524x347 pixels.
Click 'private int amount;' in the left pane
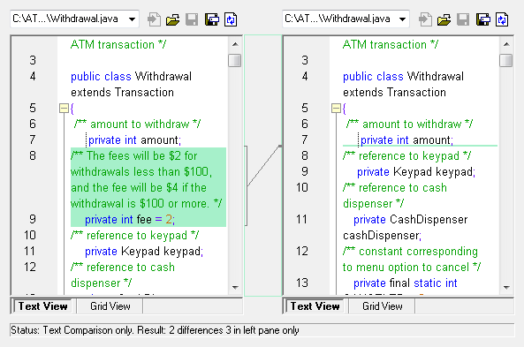click(x=134, y=140)
